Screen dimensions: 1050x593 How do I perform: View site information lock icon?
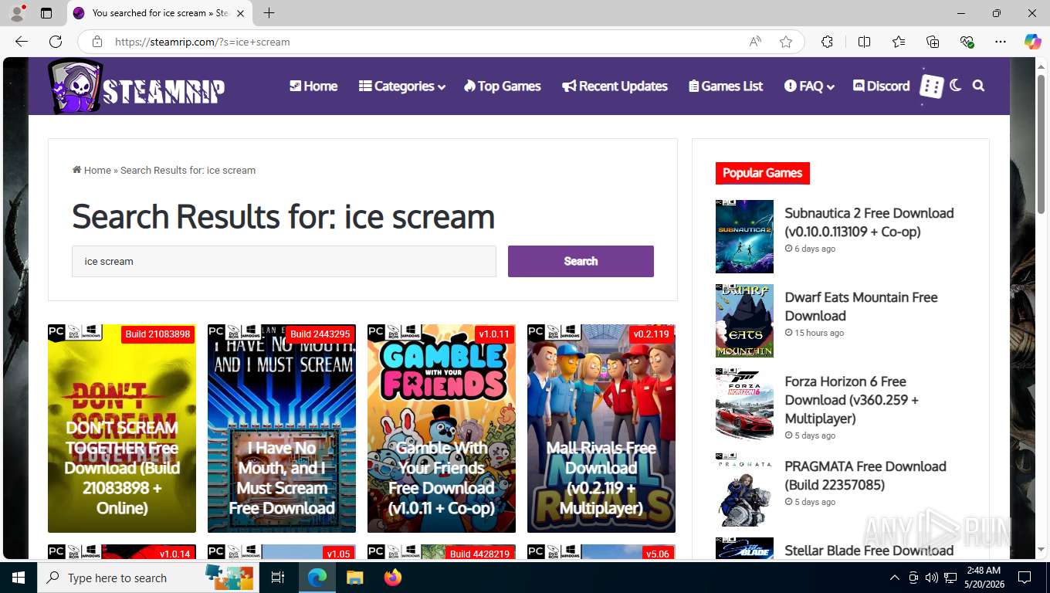pyautogui.click(x=97, y=42)
